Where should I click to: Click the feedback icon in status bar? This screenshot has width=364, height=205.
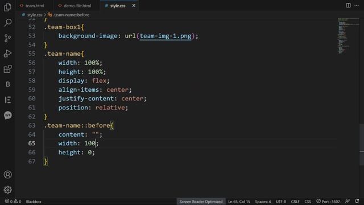coord(348,201)
